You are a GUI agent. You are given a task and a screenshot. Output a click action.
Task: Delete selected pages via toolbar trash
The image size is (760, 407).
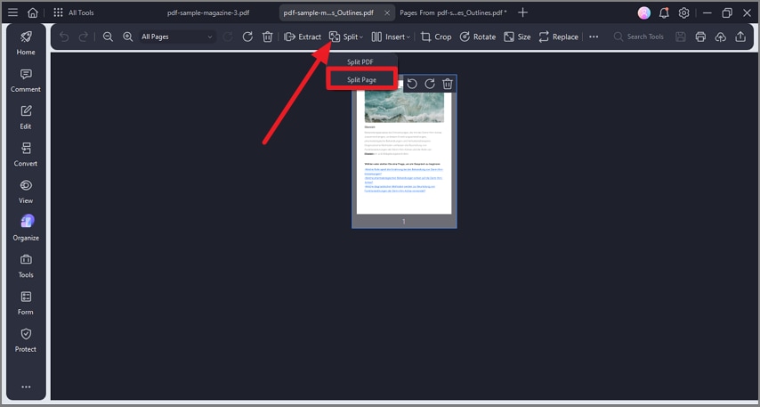[268, 37]
